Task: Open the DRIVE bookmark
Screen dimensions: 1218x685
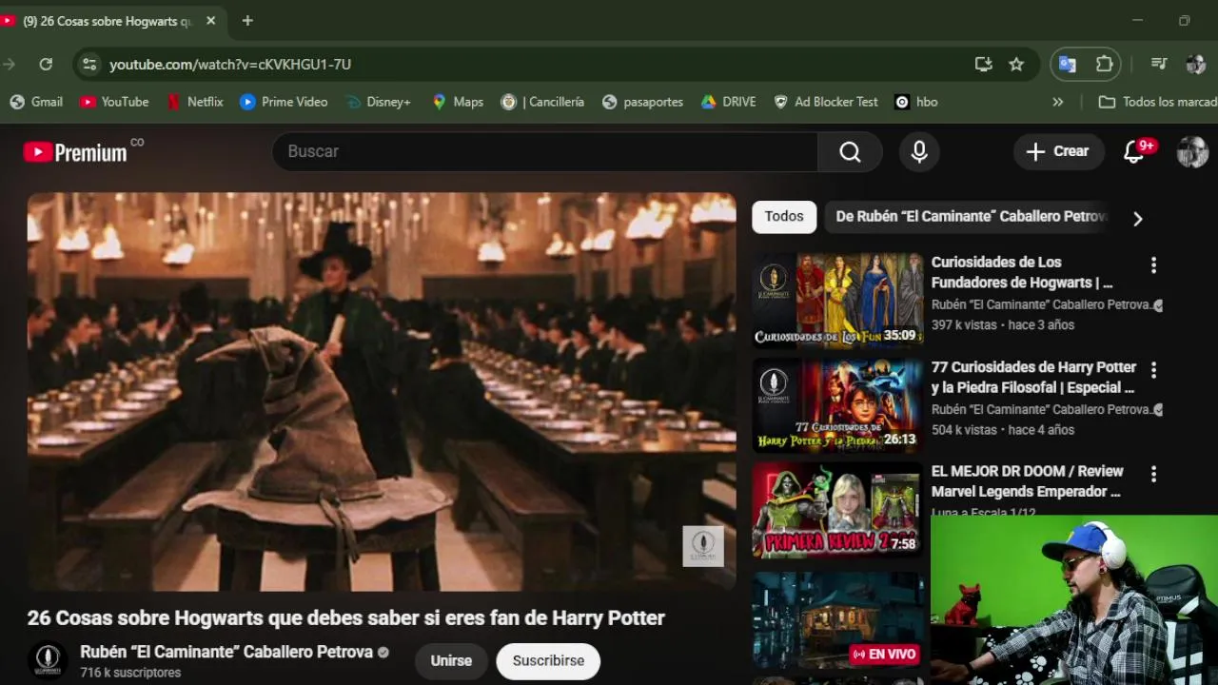Action: point(728,102)
